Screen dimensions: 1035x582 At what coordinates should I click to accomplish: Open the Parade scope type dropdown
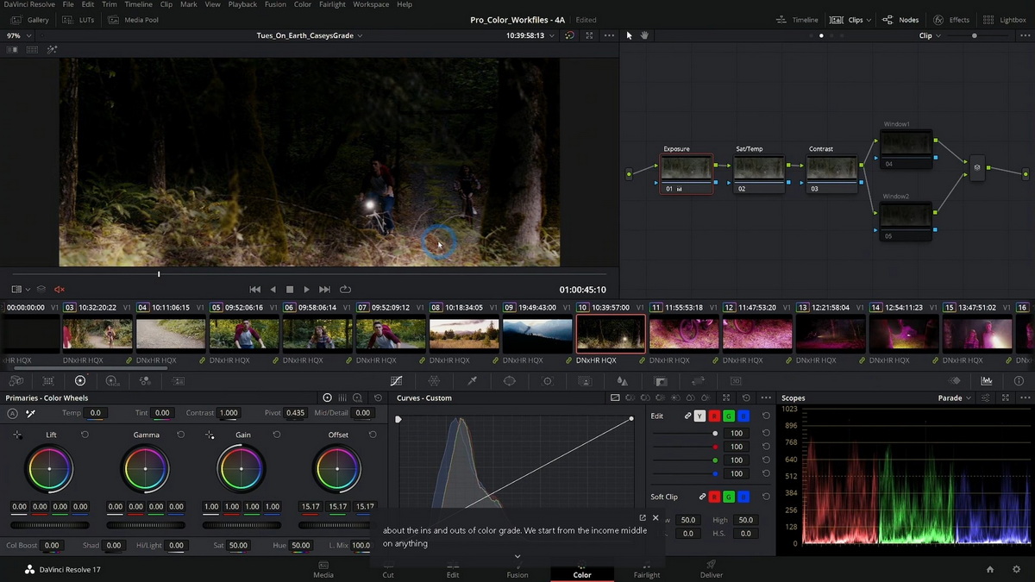click(x=954, y=397)
